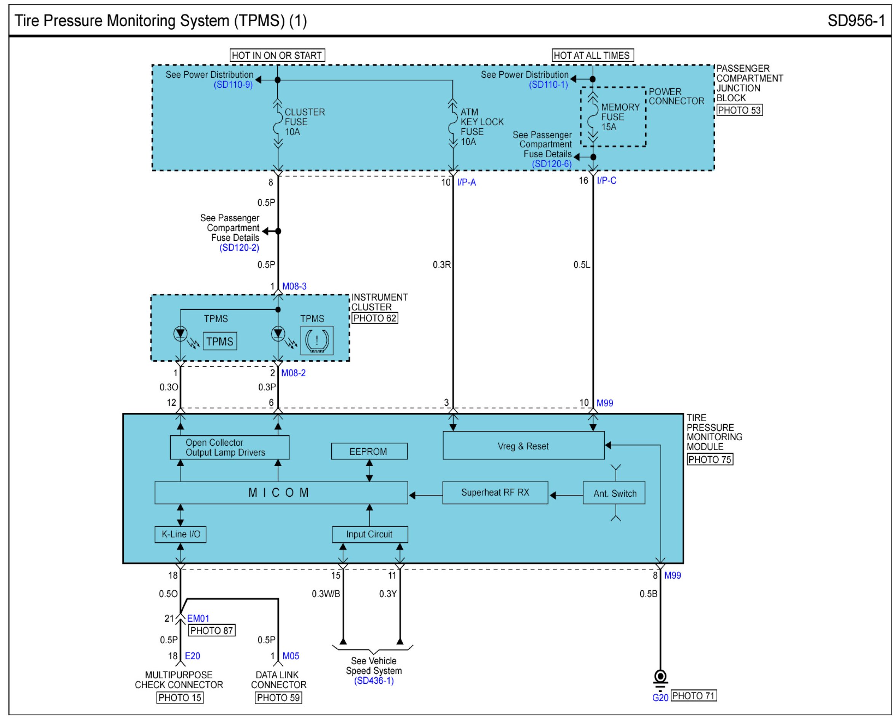Click the left TPMS LED diode symbol
This screenshot has width=895, height=718.
pos(180,333)
